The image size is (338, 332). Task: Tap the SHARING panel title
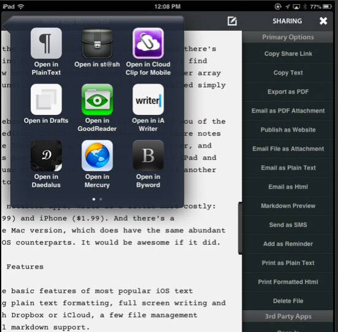tap(287, 21)
